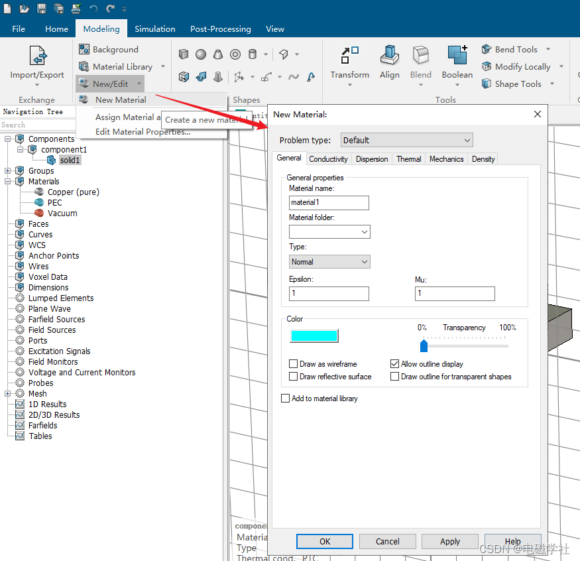Open the Density tab

483,159
